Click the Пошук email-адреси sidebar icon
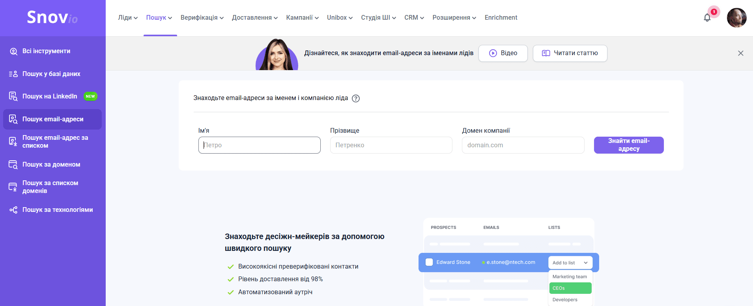Screen dimensions: 753x306 tap(13, 119)
